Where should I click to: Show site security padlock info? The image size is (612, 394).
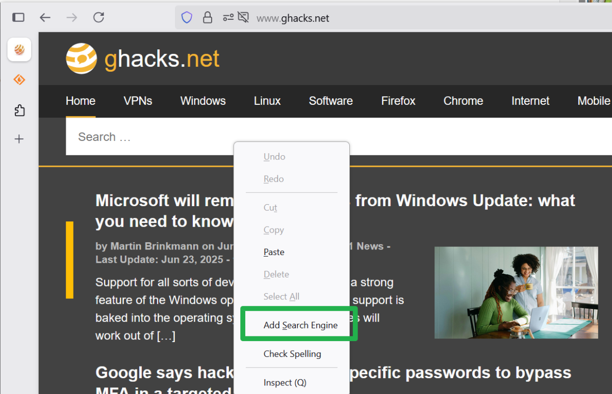click(x=208, y=18)
